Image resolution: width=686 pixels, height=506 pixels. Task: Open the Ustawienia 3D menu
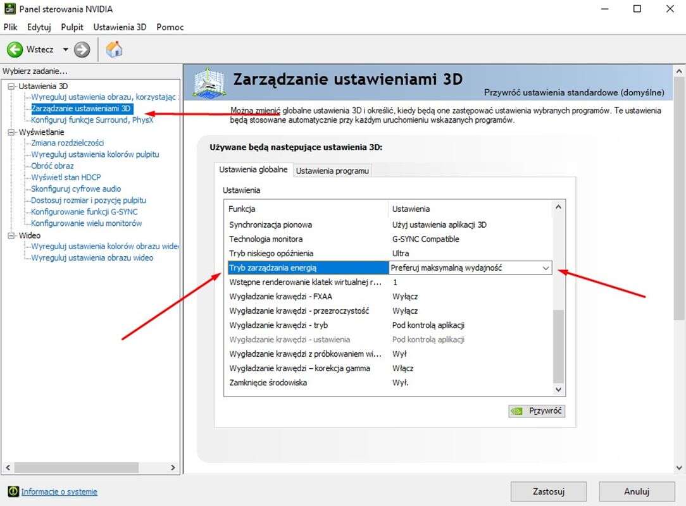pyautogui.click(x=120, y=27)
